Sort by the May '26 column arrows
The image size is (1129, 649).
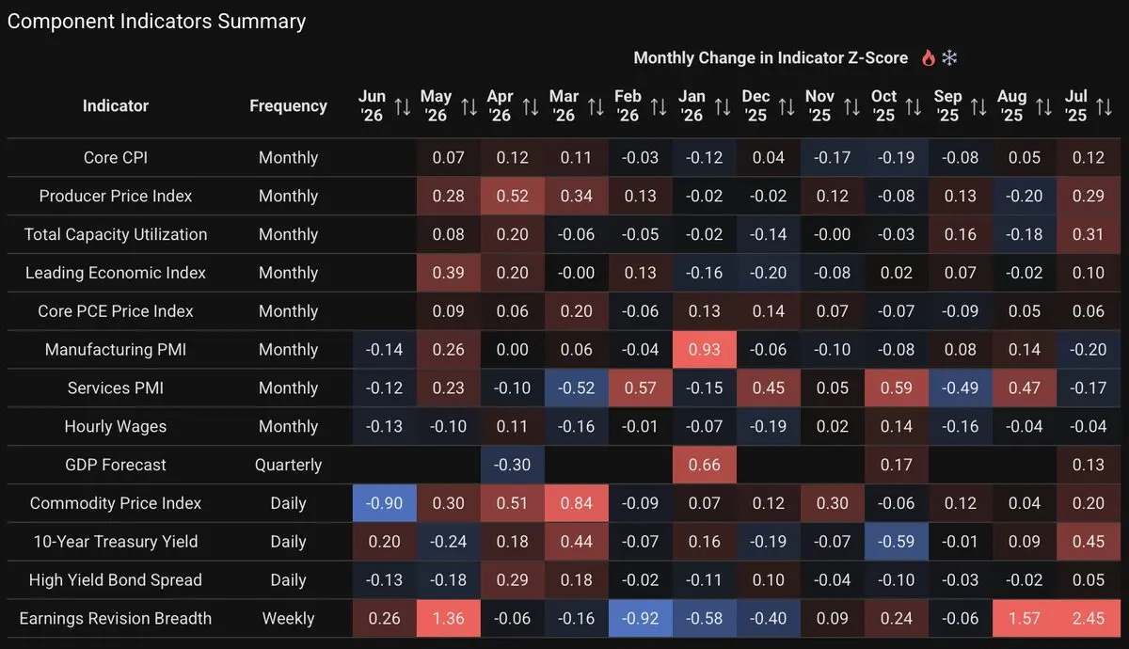pos(467,106)
